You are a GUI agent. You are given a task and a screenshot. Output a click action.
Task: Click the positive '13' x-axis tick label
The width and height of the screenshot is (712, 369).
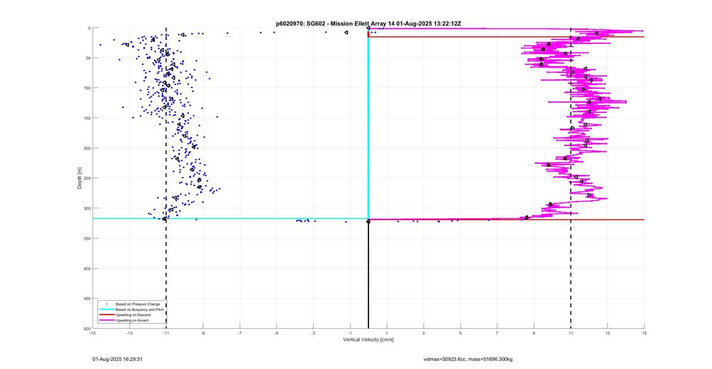(x=608, y=333)
